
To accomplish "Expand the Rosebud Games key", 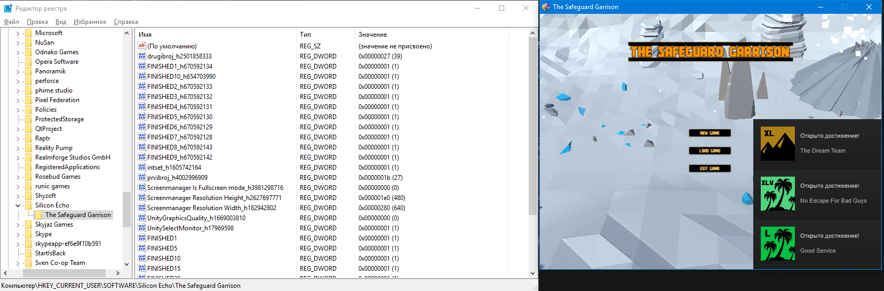I will click(18, 177).
